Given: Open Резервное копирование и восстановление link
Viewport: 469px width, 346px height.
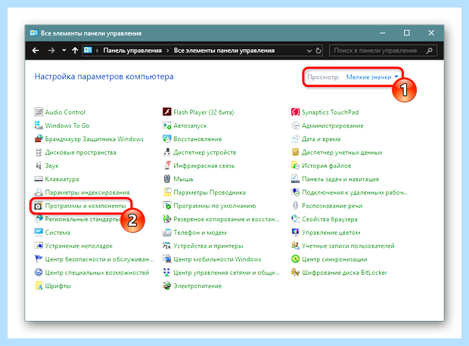Looking at the screenshot, I should point(226,219).
